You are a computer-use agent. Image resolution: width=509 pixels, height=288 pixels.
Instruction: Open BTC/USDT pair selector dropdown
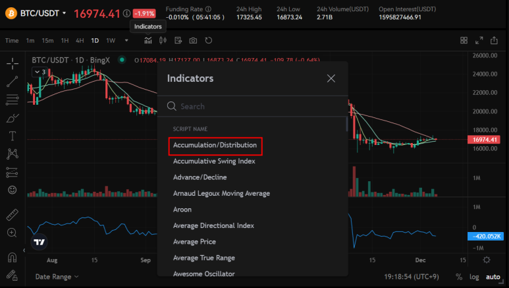(43, 13)
